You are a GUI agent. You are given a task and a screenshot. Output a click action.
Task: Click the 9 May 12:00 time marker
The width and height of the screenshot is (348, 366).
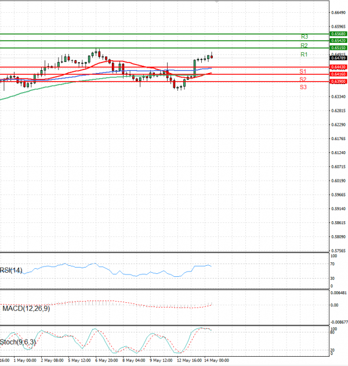[x=161, y=360]
